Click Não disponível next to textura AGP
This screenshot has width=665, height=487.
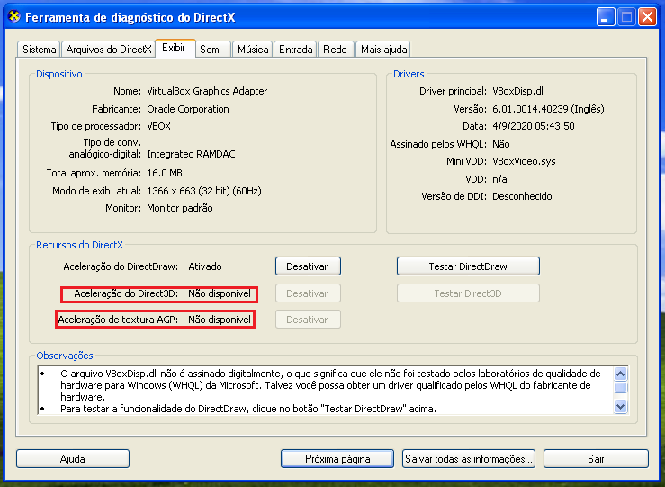[x=220, y=320]
